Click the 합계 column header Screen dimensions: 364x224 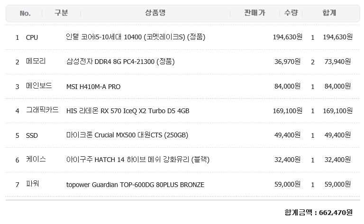(x=329, y=13)
